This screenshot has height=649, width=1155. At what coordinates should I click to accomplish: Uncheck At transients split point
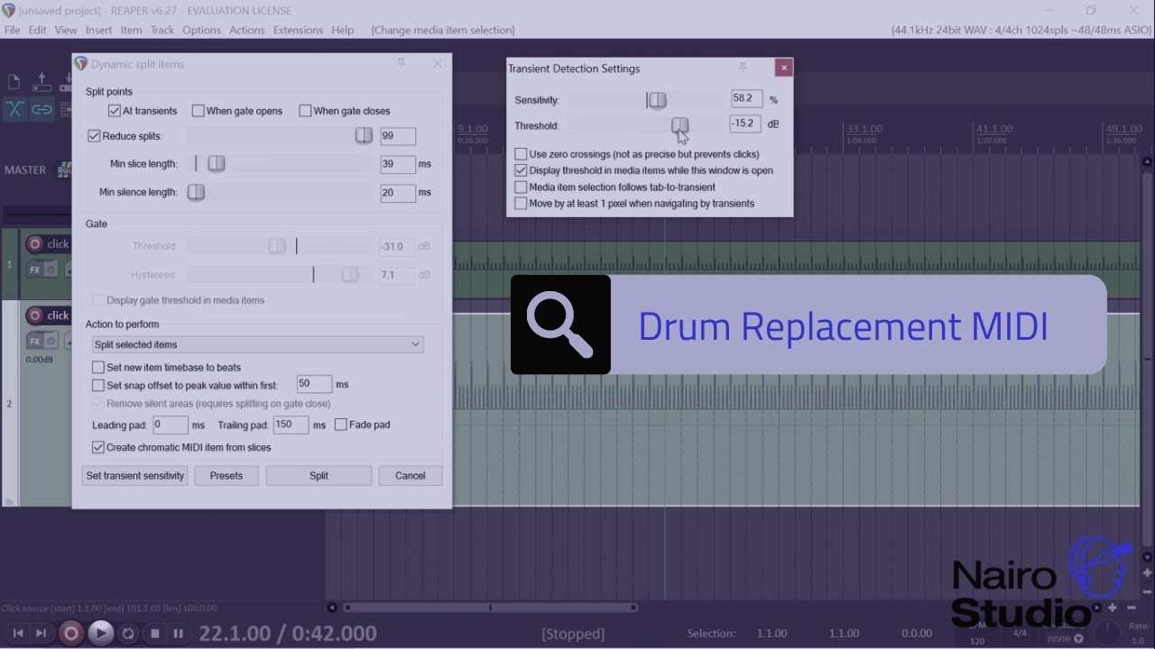[115, 111]
